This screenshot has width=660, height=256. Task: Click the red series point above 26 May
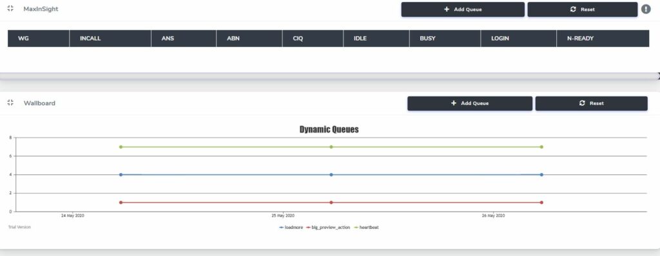[541, 202]
